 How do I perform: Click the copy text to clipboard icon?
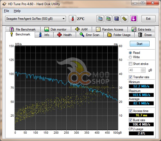point(100,19)
